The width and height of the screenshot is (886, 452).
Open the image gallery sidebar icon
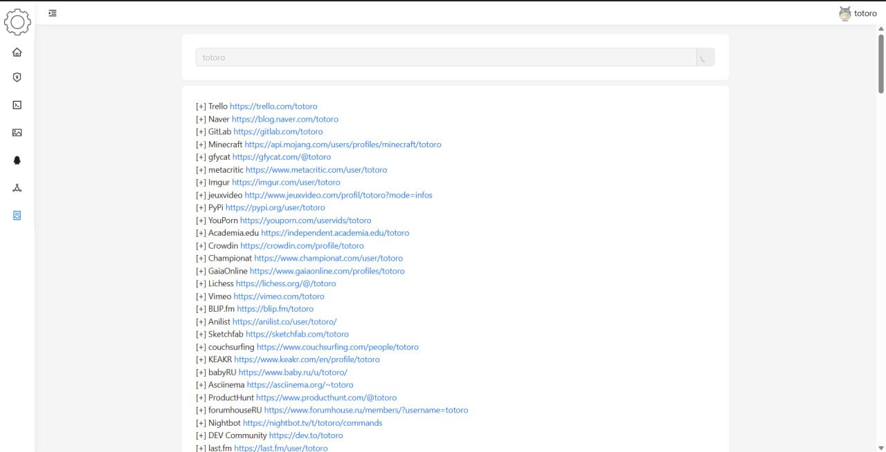17,133
